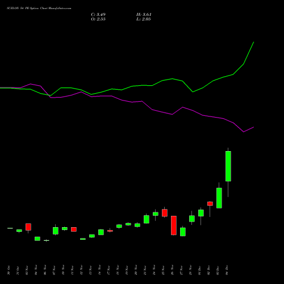Click the '03 Dec' date label
The image size is (284, 284).
[x=218, y=270]
